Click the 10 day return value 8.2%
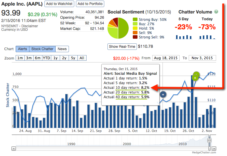 point(145,88)
